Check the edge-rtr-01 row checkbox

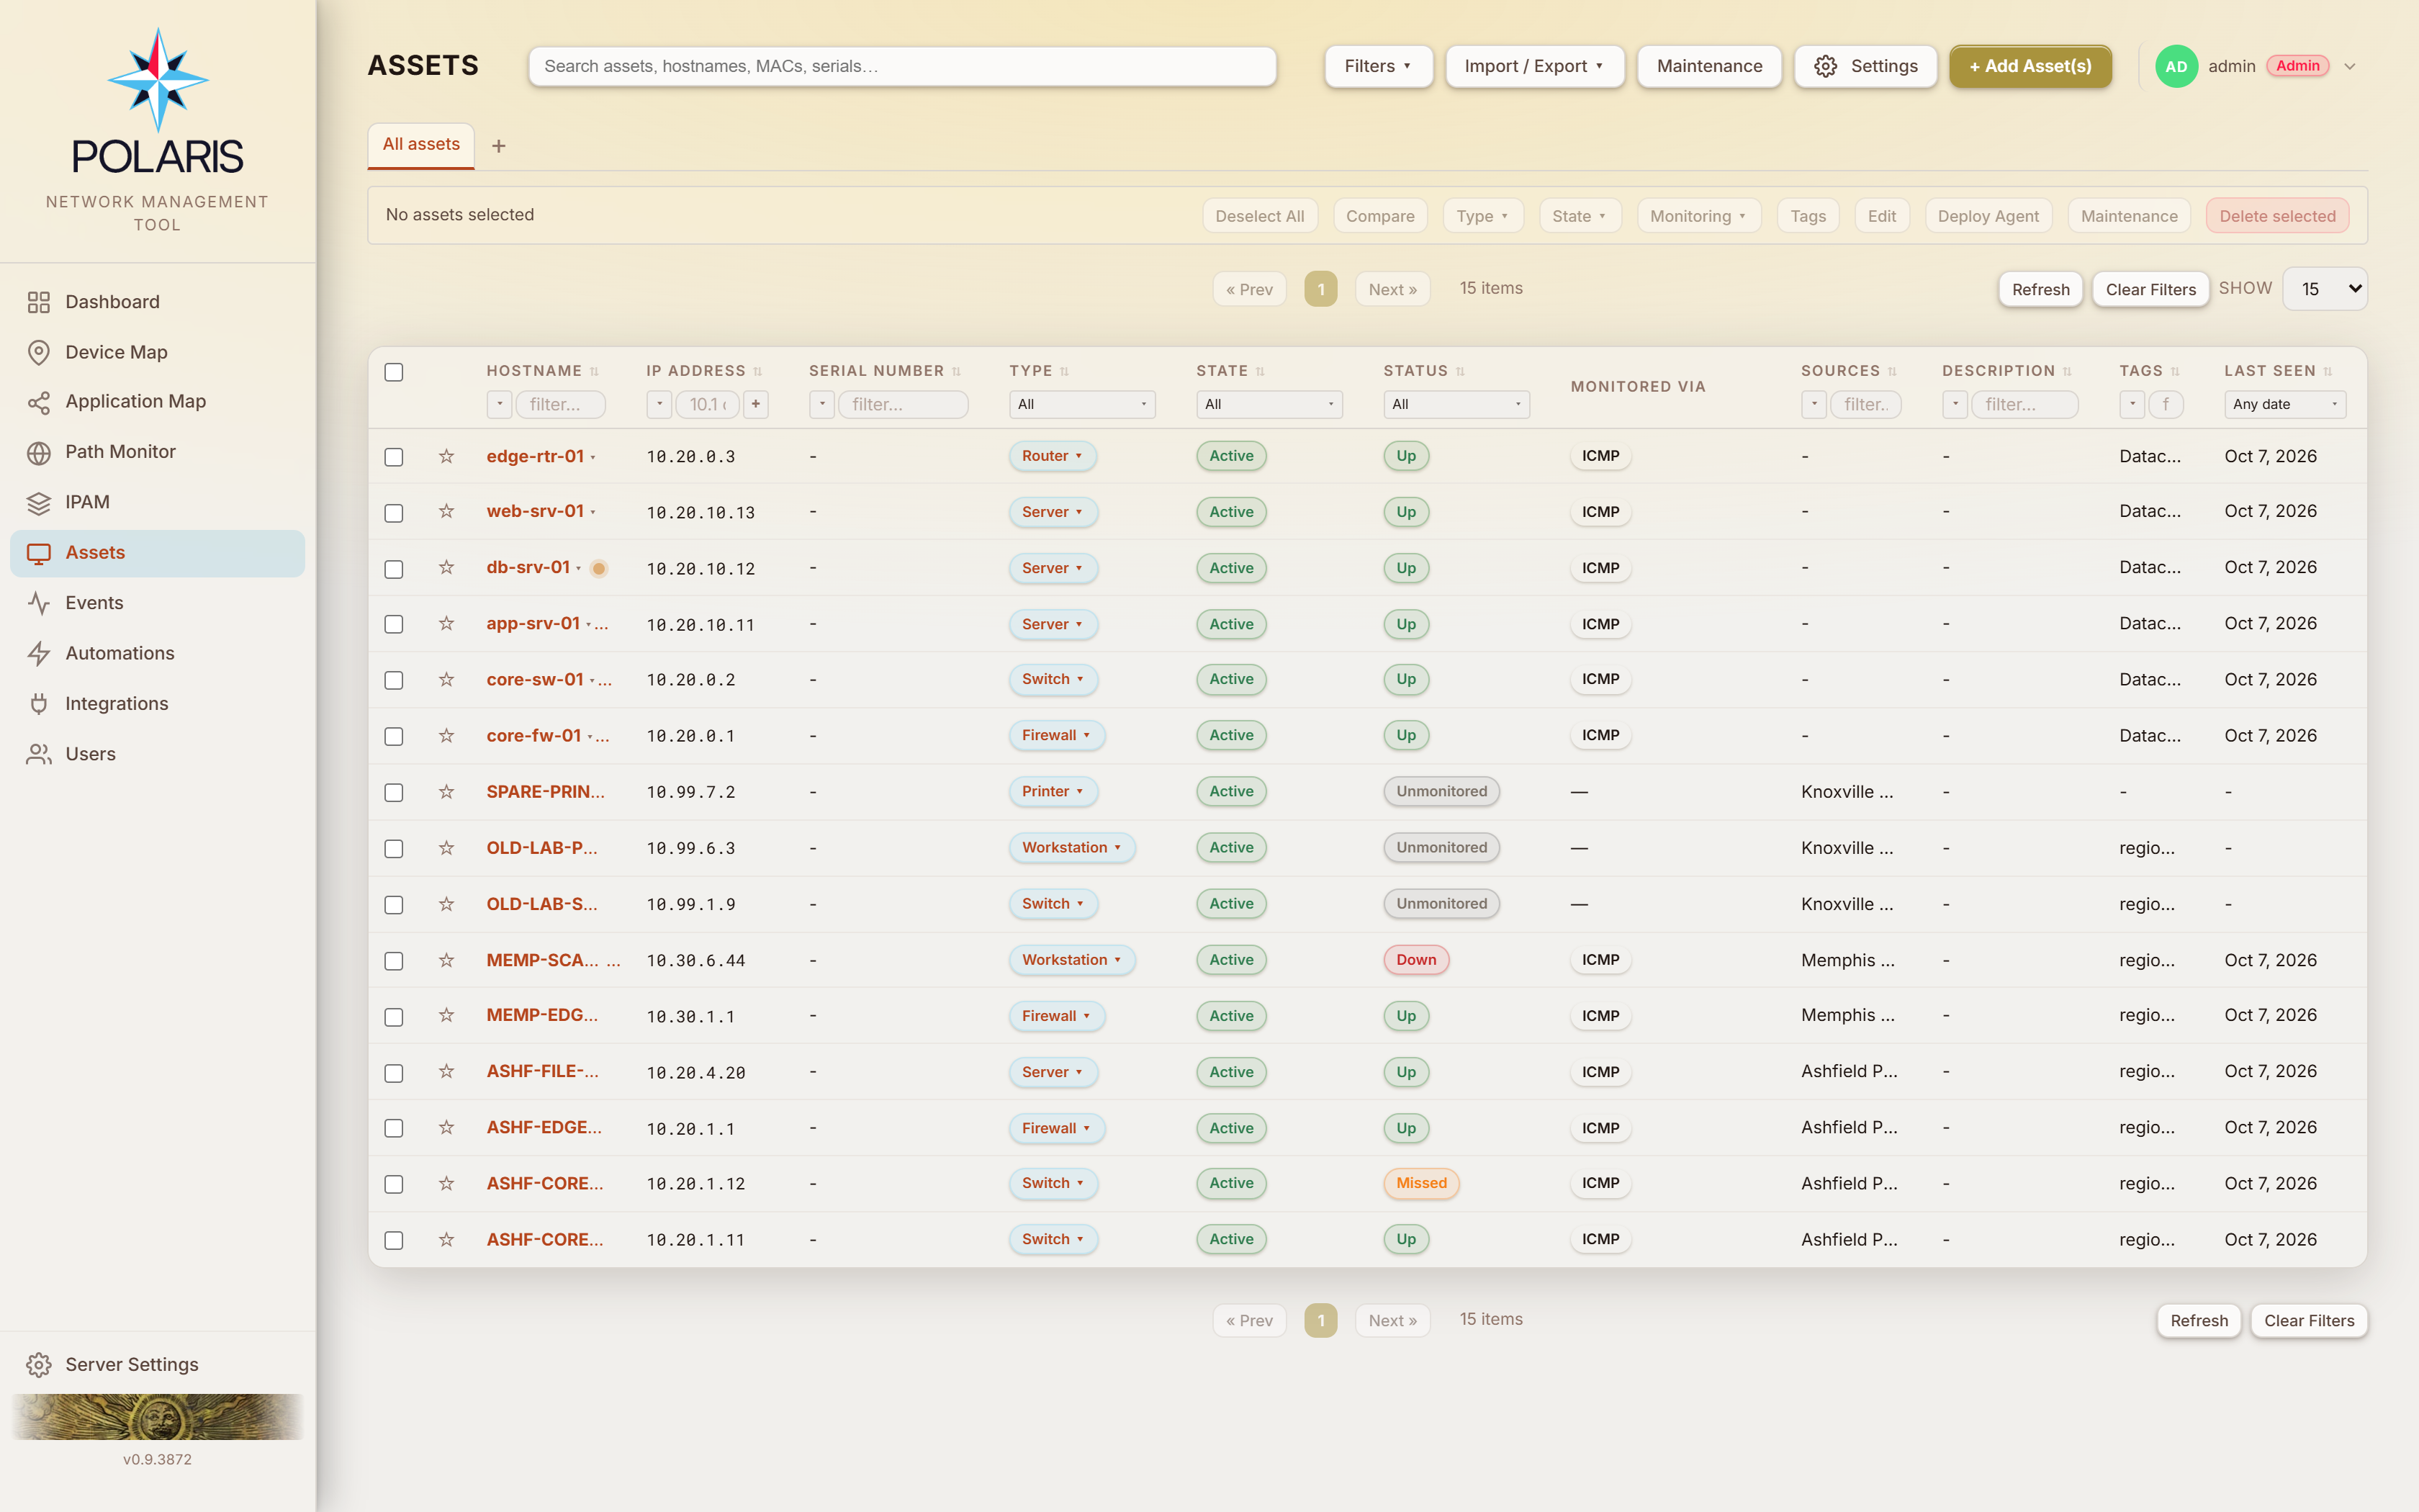coord(394,457)
